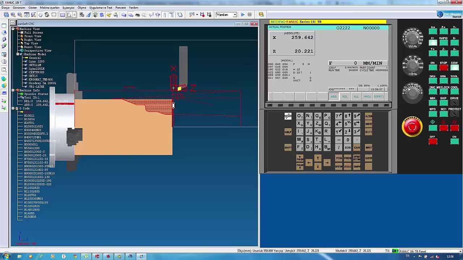Screen dimensions: 463x260
Task: Click the INPUT key on keypad
Action: 369,147
